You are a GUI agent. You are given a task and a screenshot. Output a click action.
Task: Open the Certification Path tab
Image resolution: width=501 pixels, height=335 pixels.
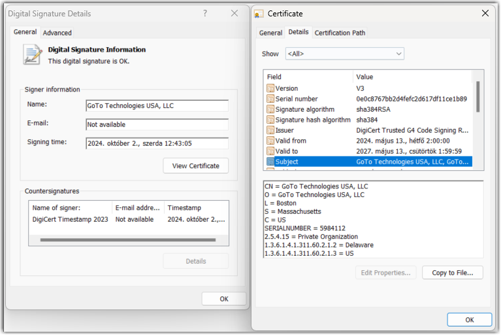(340, 33)
